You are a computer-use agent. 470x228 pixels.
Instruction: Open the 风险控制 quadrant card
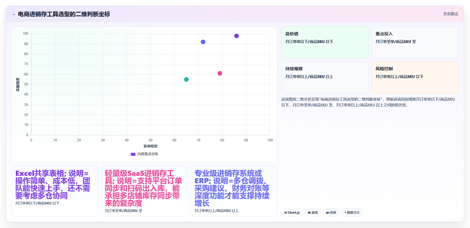pyautogui.click(x=415, y=77)
